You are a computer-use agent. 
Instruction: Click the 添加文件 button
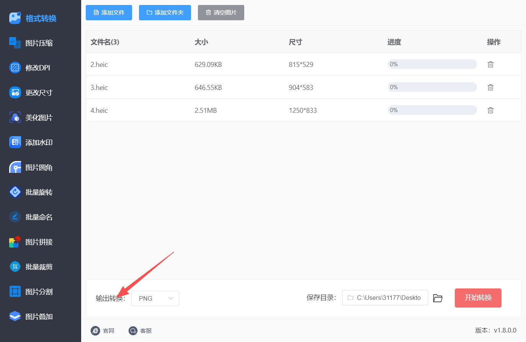(109, 13)
